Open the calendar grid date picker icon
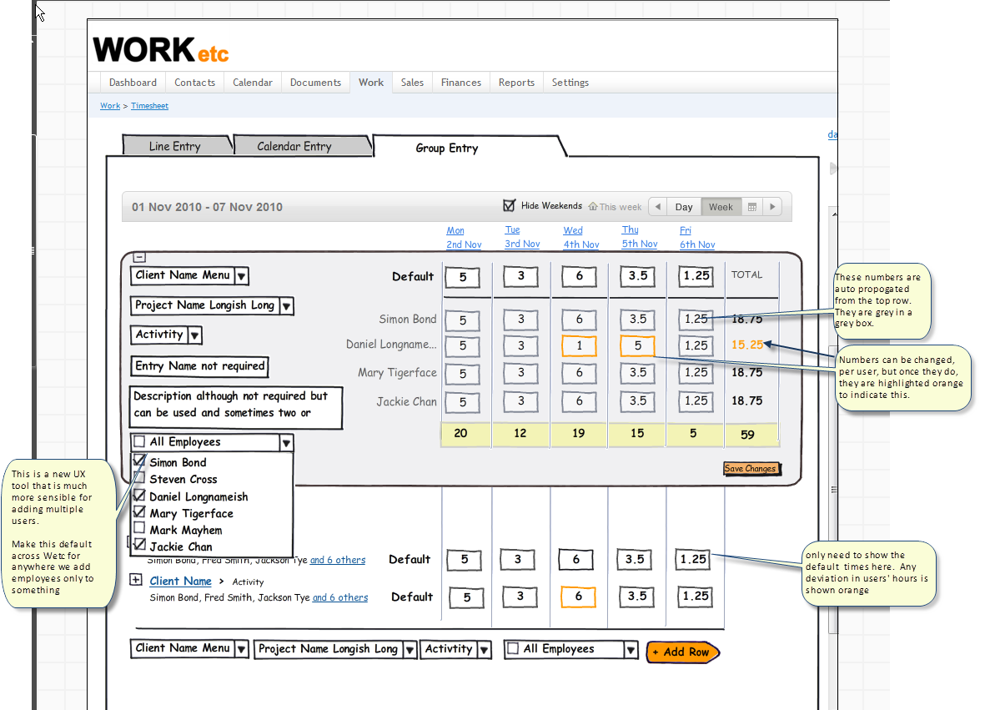Screen dimensions: 990x710 tap(751, 207)
